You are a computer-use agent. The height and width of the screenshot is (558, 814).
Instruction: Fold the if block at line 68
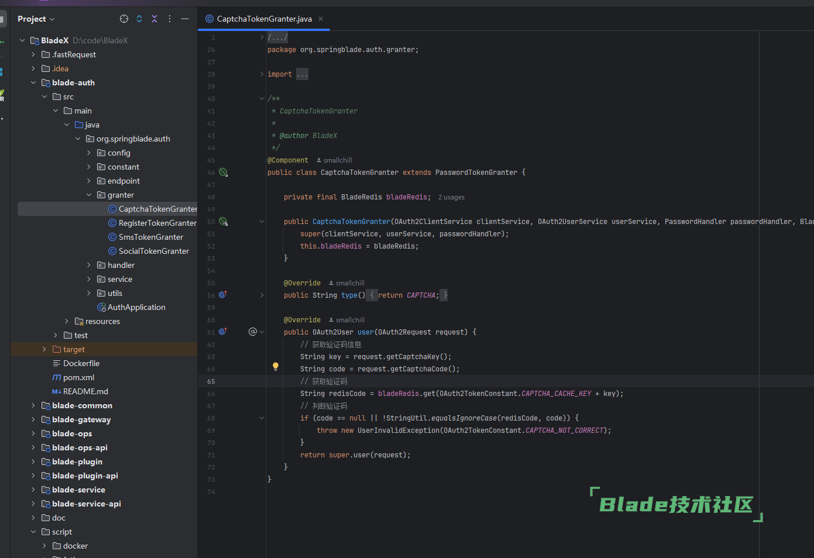(262, 418)
